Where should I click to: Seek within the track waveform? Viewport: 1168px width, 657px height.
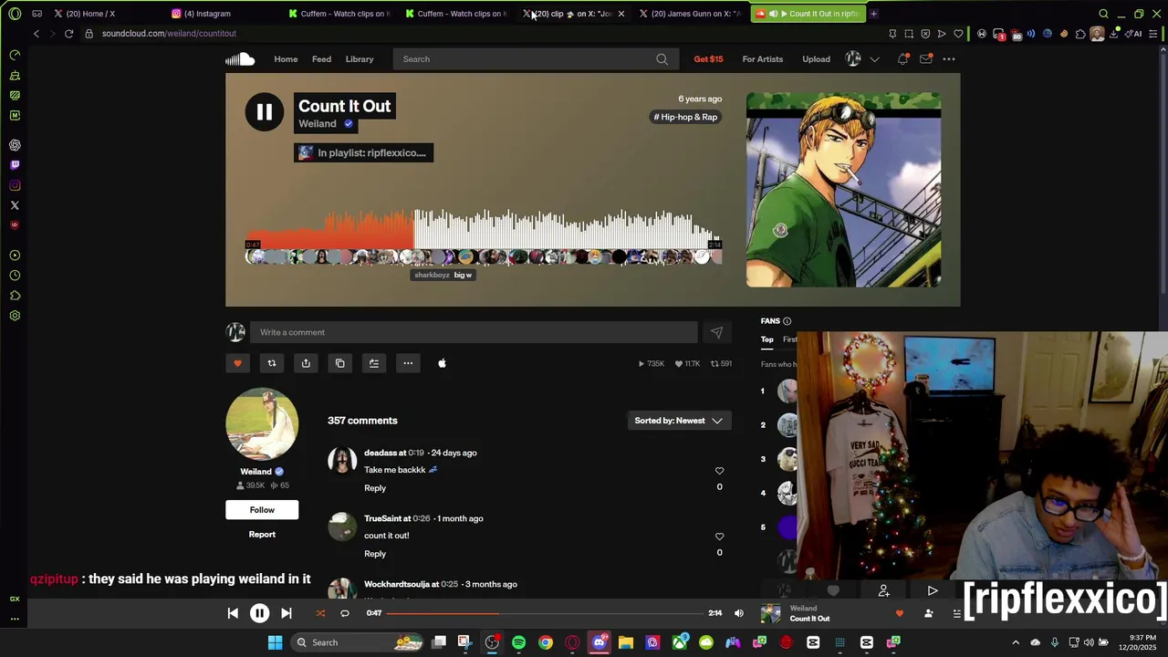[483, 230]
